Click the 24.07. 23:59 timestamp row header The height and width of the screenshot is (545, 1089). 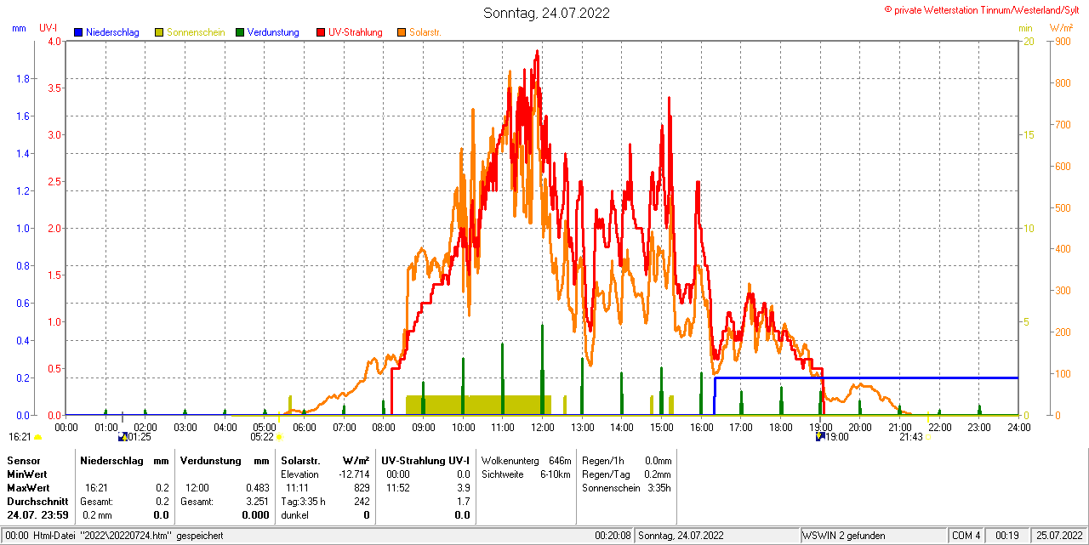(x=37, y=515)
